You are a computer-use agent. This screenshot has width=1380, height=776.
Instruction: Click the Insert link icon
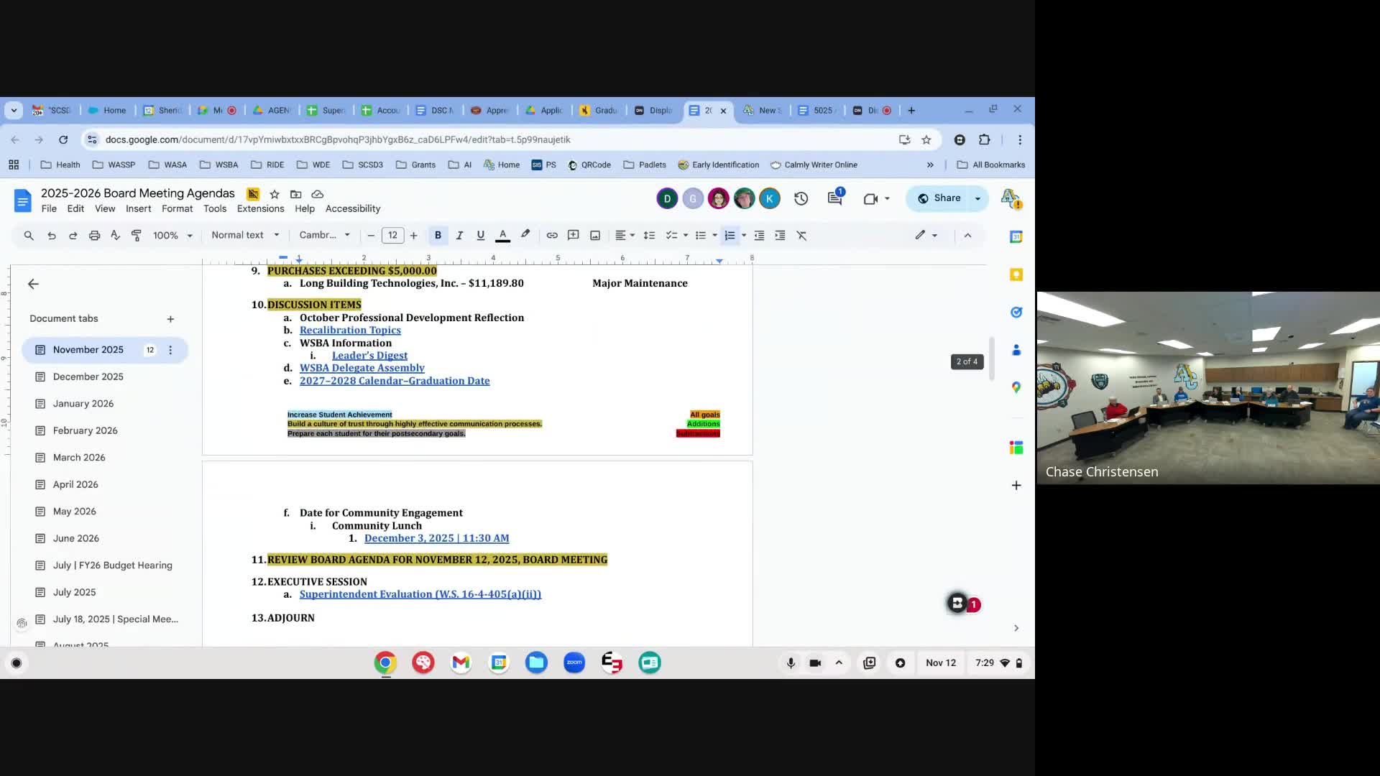[x=552, y=236]
